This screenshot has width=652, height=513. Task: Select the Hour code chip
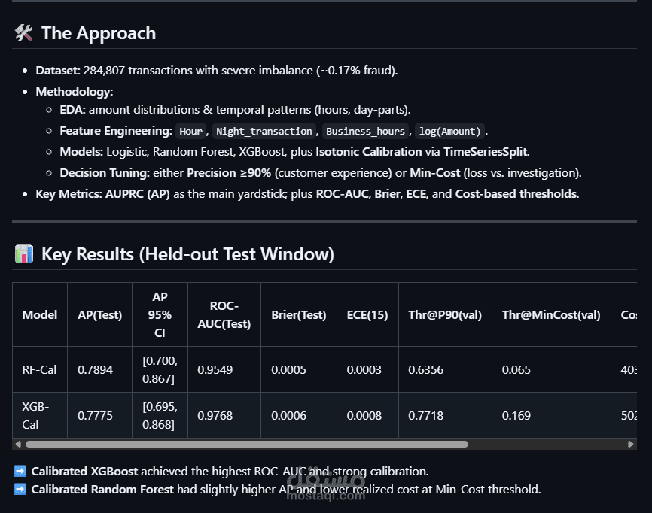coord(190,131)
